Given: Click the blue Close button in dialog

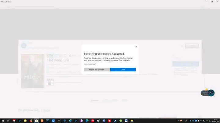Looking at the screenshot, I should tap(123, 70).
